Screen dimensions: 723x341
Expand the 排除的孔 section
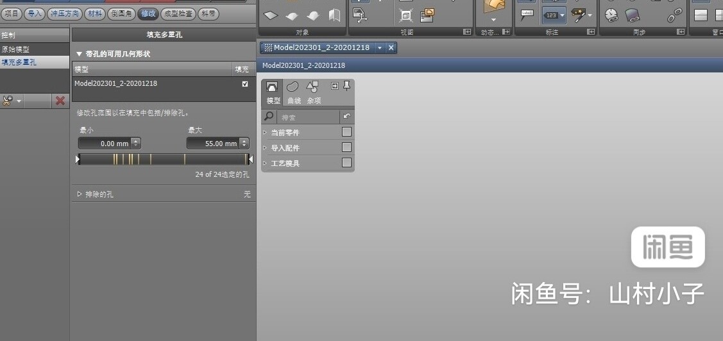[x=80, y=194]
